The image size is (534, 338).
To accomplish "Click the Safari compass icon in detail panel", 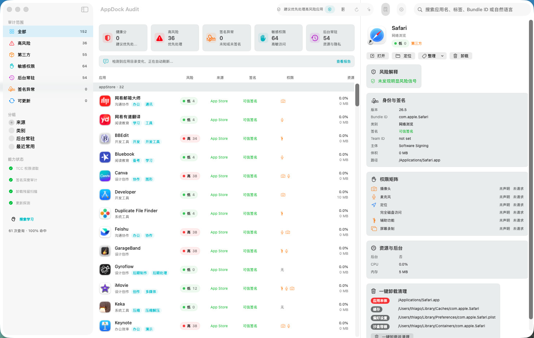I will pyautogui.click(x=377, y=35).
